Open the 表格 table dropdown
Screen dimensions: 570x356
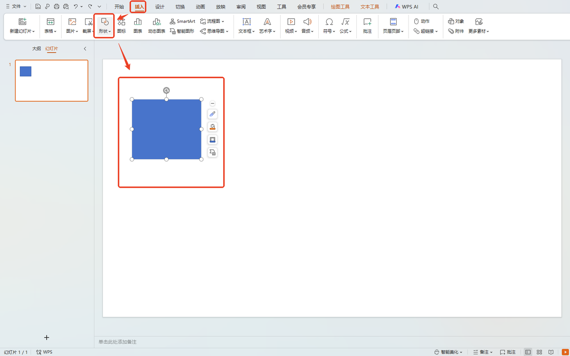[50, 31]
